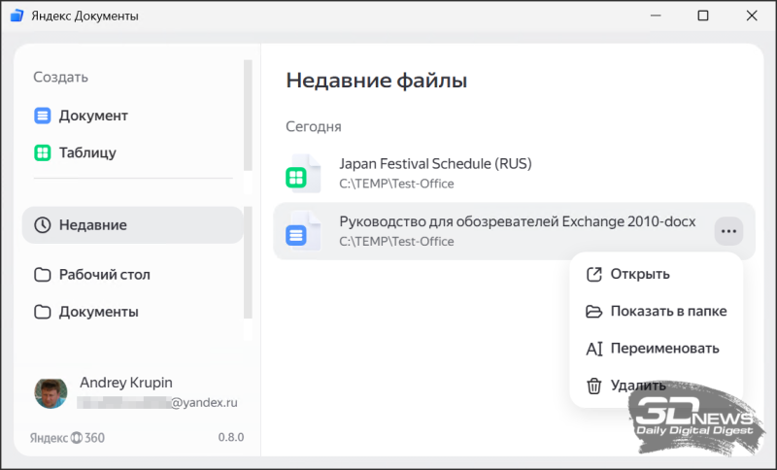Select the Недавние section in sidebar
This screenshot has height=470, width=777.
pos(133,225)
